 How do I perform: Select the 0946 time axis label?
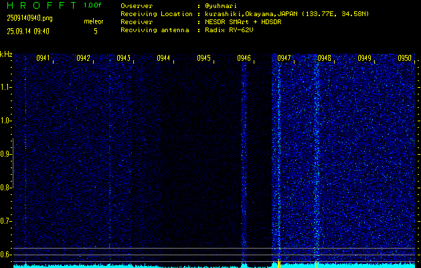pyautogui.click(x=244, y=58)
